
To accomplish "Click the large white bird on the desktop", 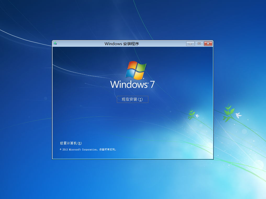I will click(238, 115).
